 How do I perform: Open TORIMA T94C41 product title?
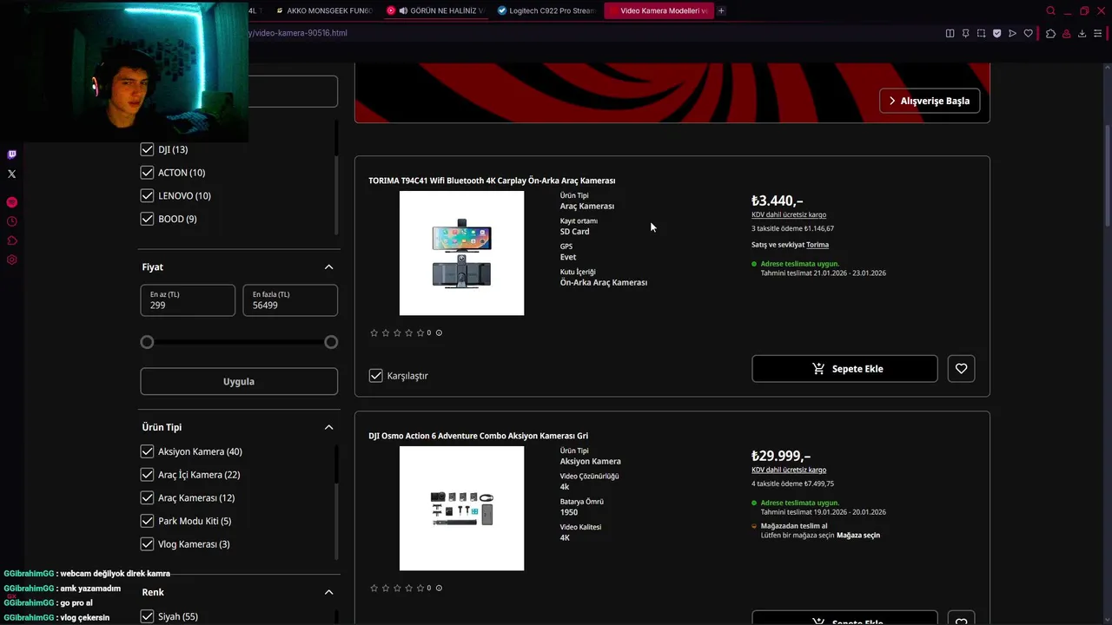click(x=492, y=181)
